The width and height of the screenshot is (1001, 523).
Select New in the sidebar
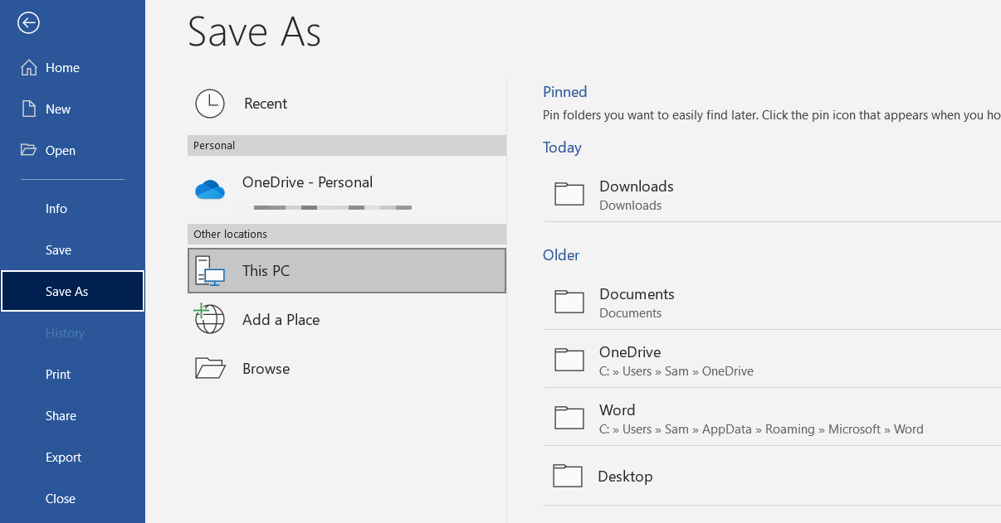(x=73, y=109)
